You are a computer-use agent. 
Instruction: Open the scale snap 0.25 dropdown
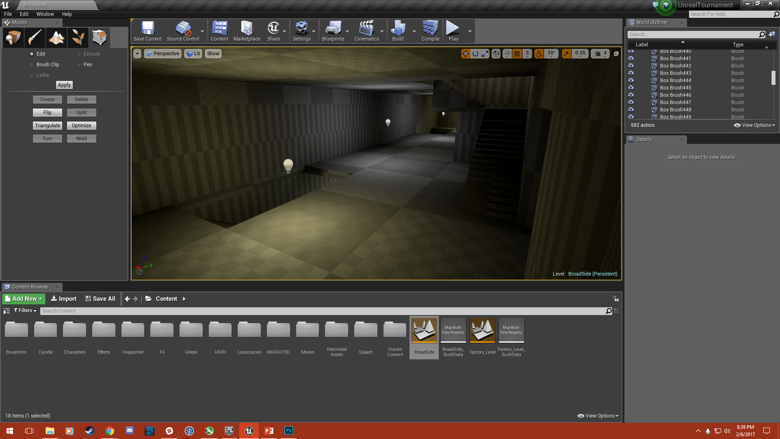click(580, 53)
